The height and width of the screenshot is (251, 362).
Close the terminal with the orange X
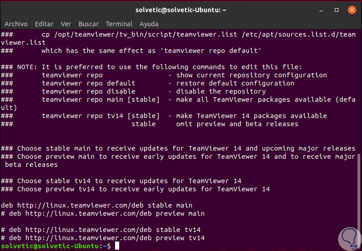coord(351,9)
